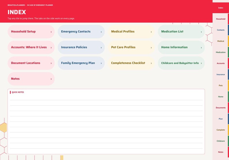The width and height of the screenshot is (229, 160).
Task: Open Childcare and Babysitter Info tile
Action: (181, 63)
